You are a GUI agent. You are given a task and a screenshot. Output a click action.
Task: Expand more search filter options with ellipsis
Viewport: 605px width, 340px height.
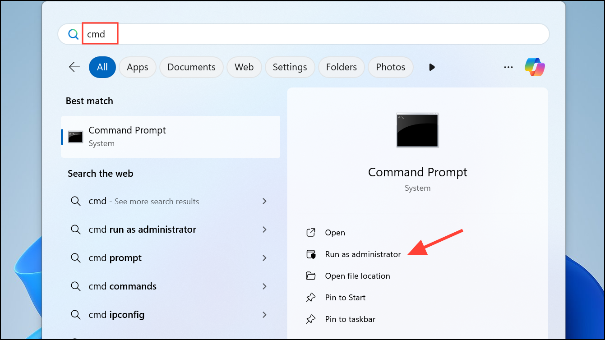pos(508,67)
